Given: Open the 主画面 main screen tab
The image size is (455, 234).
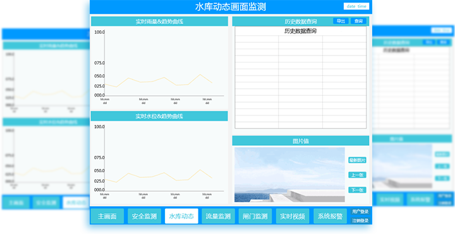Looking at the screenshot, I should coord(107,216).
